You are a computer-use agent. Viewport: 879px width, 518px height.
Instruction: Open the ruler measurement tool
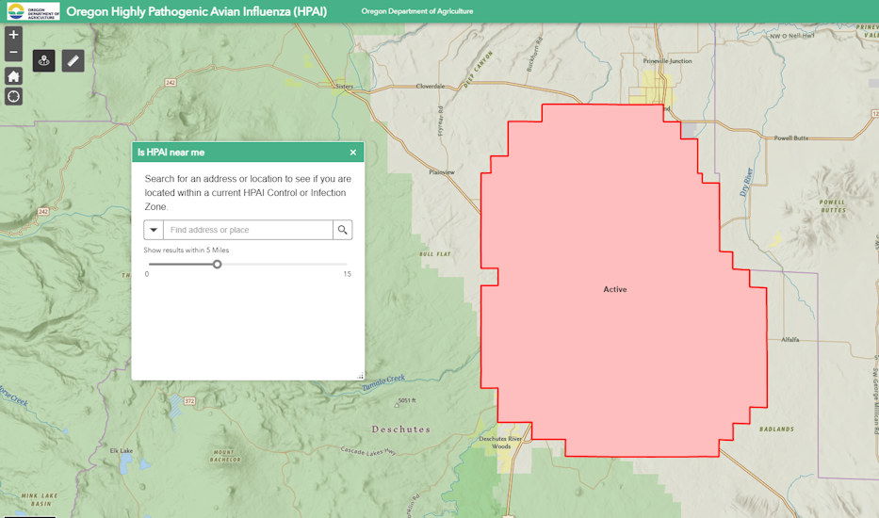click(73, 61)
